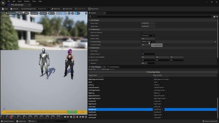The height and width of the screenshot is (123, 219).
Task: Open the viewport options hamburger menu
Action: pos(2,13)
